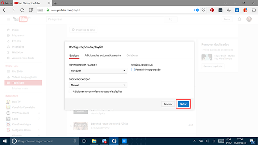Open the YouTube hamburger guide menu
258x145 pixels.
click(8, 19)
